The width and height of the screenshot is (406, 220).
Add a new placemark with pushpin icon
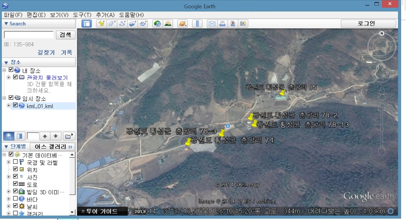pos(101,24)
